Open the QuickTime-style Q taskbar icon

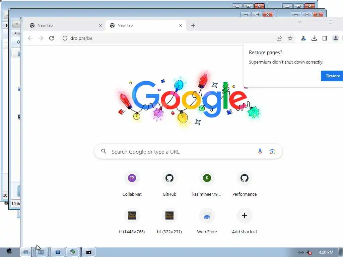click(58, 252)
